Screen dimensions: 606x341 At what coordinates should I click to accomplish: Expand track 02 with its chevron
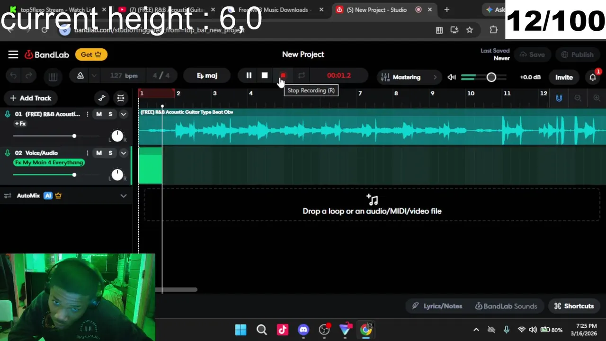click(123, 153)
